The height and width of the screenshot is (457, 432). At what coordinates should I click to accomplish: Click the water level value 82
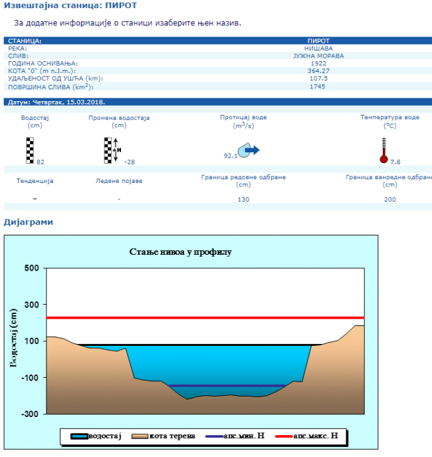[x=41, y=162]
